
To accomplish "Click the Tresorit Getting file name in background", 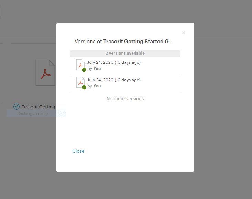I will tap(39, 107).
